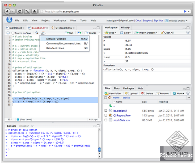The image size is (195, 163).
Task: Choose Reindent Lines
Action: [64, 48]
